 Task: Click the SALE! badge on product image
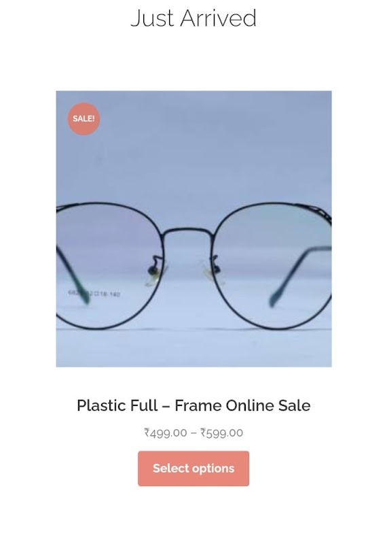[84, 118]
